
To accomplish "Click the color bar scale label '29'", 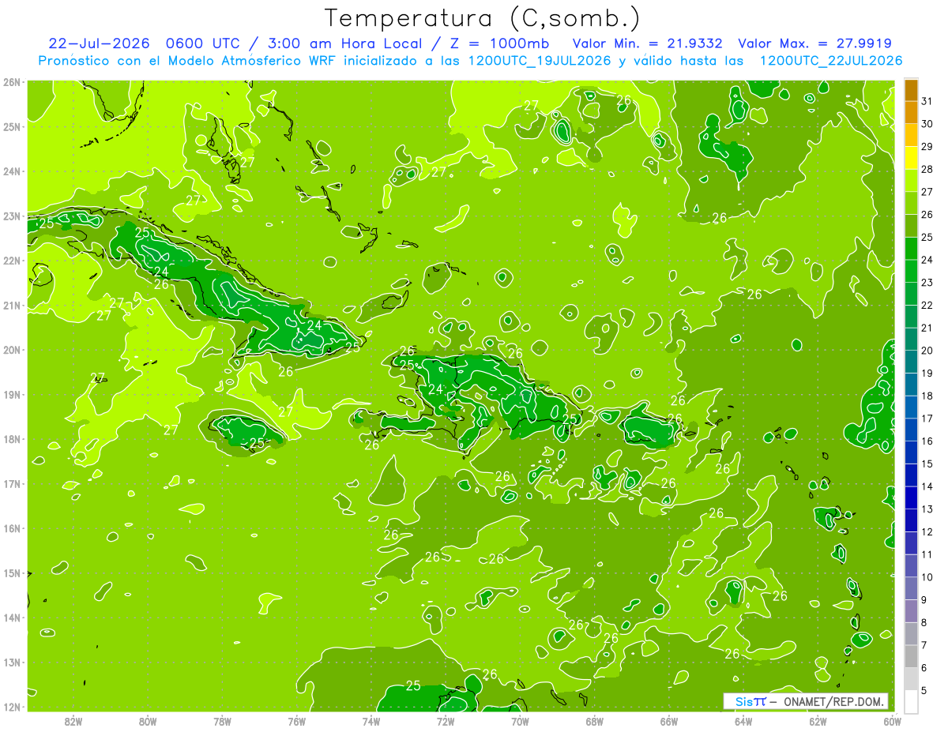I will coord(927,147).
